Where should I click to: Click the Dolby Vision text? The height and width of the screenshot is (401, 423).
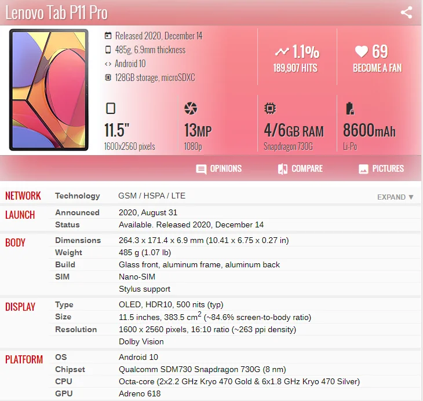coord(141,341)
